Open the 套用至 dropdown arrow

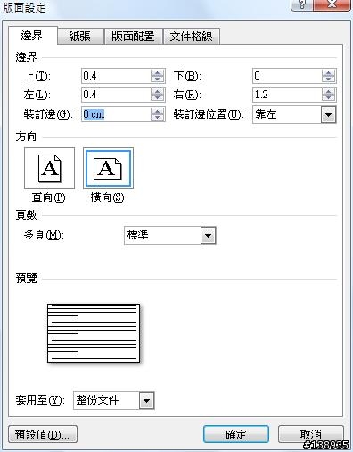146,400
